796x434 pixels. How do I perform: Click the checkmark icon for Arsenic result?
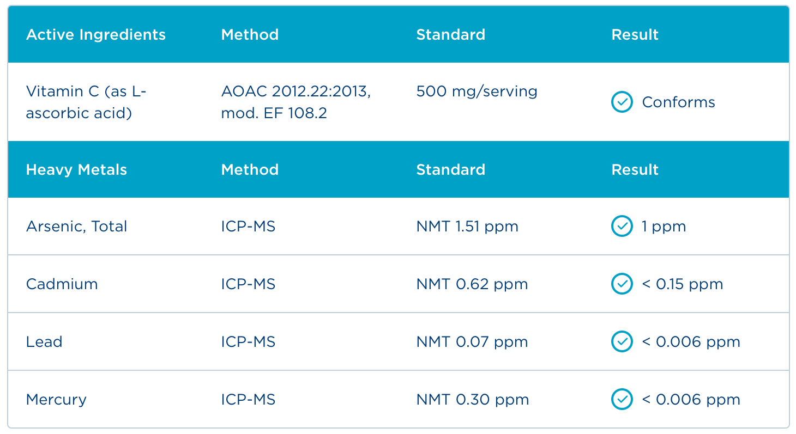coord(622,226)
